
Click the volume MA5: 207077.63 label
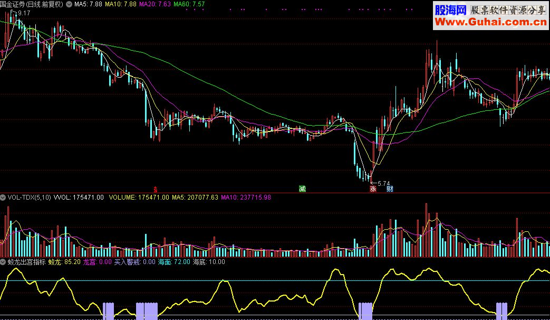(195, 197)
